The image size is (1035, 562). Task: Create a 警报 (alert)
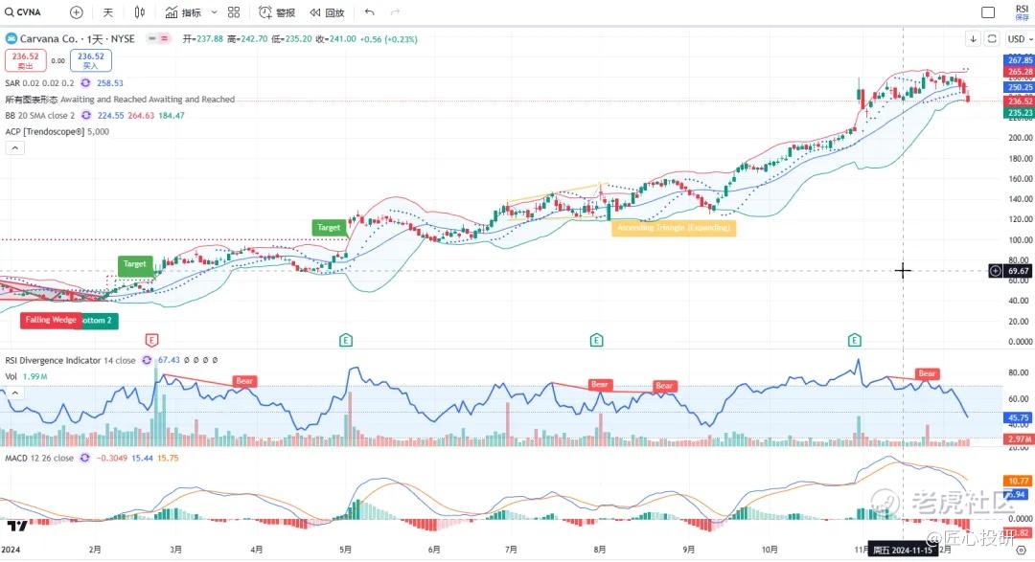277,11
